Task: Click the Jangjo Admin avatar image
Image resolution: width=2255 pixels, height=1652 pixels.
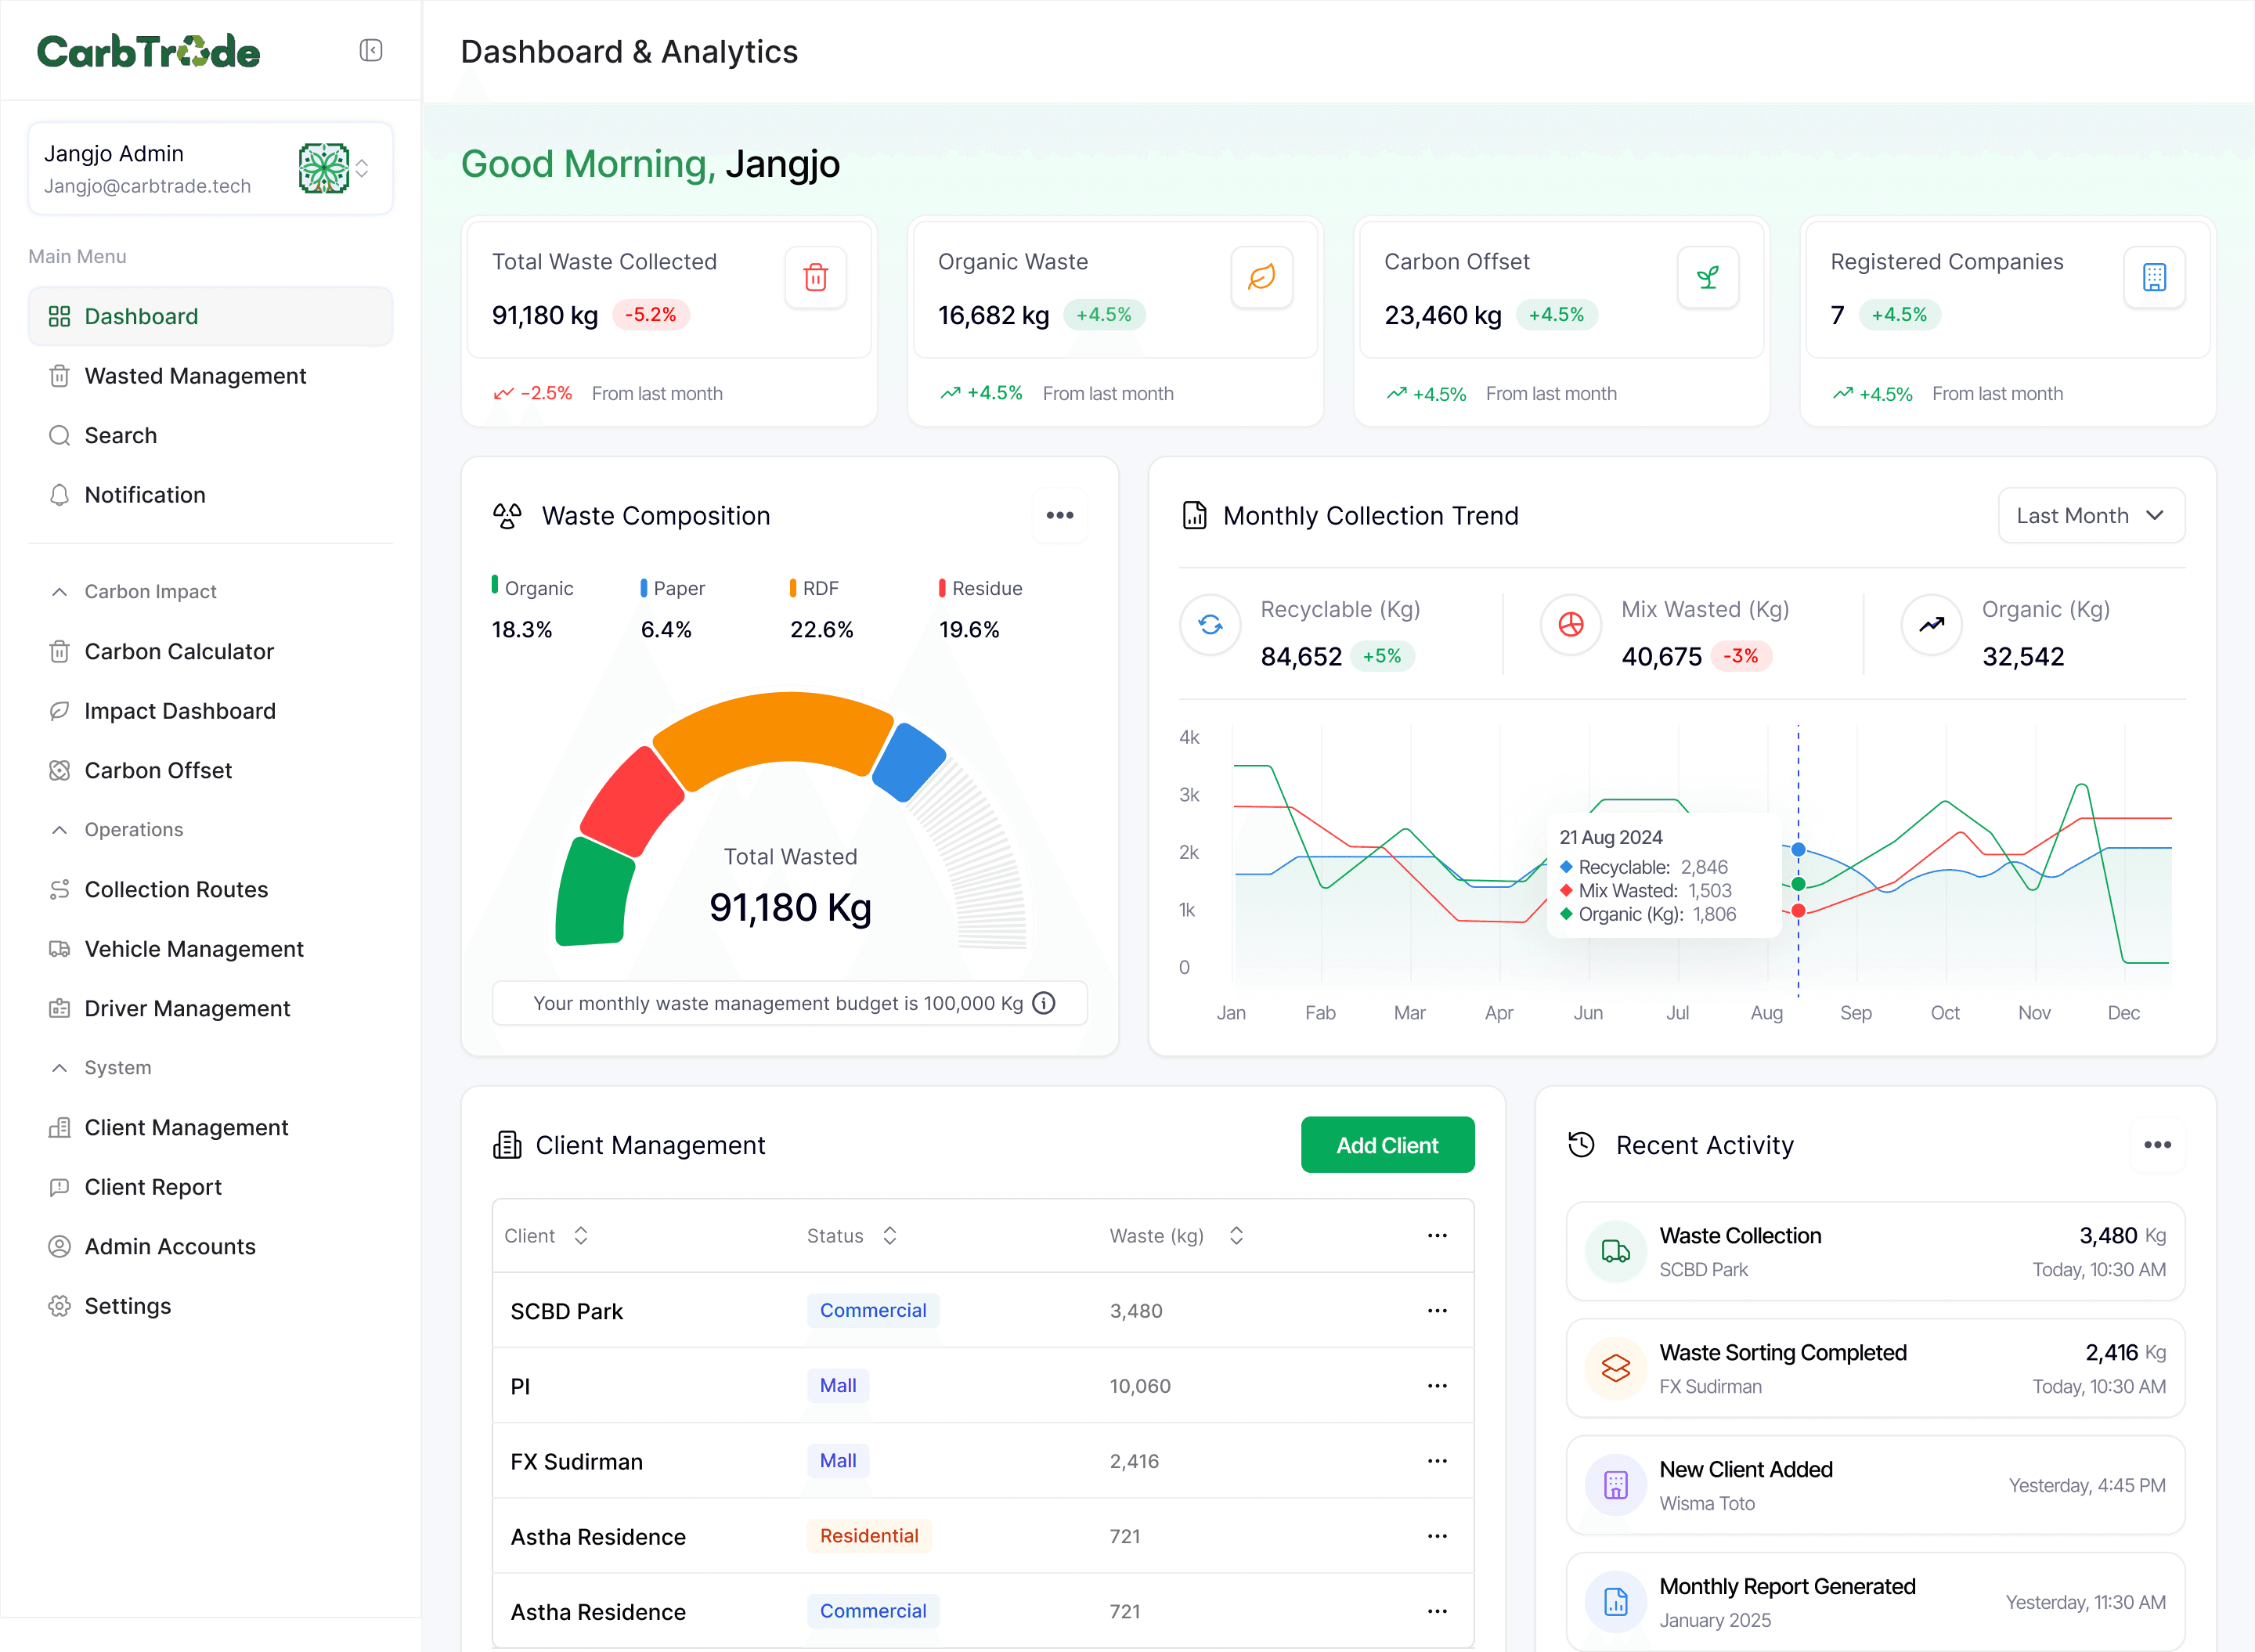Action: click(323, 168)
